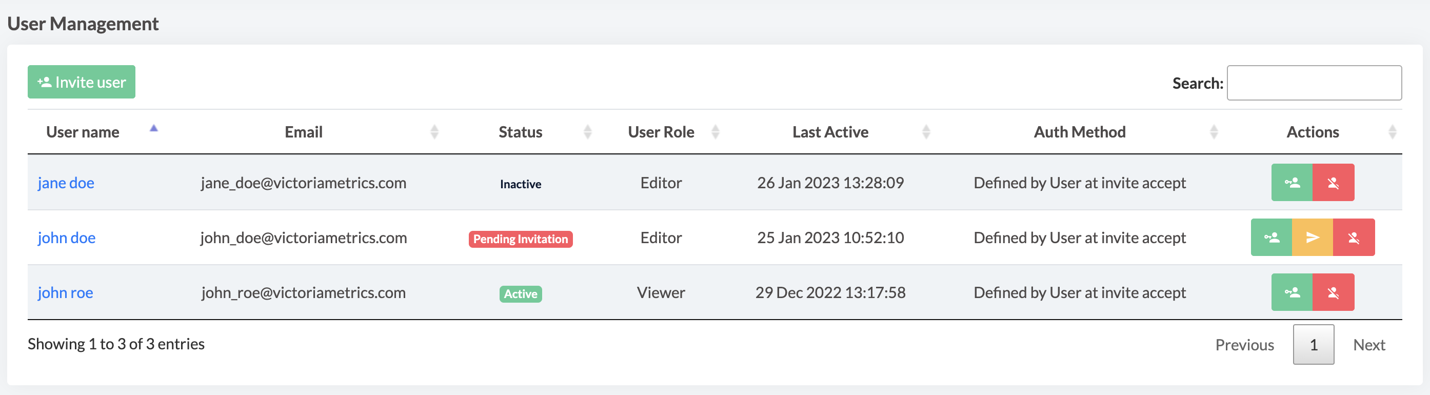Sort by User Role column header
Viewport: 1430px width, 395px height.
(x=661, y=132)
